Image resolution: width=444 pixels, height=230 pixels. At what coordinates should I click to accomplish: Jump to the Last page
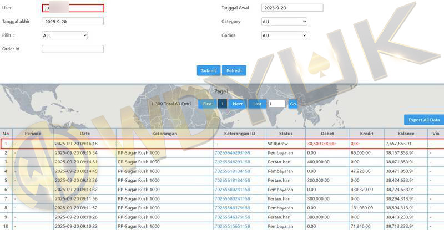tap(257, 104)
